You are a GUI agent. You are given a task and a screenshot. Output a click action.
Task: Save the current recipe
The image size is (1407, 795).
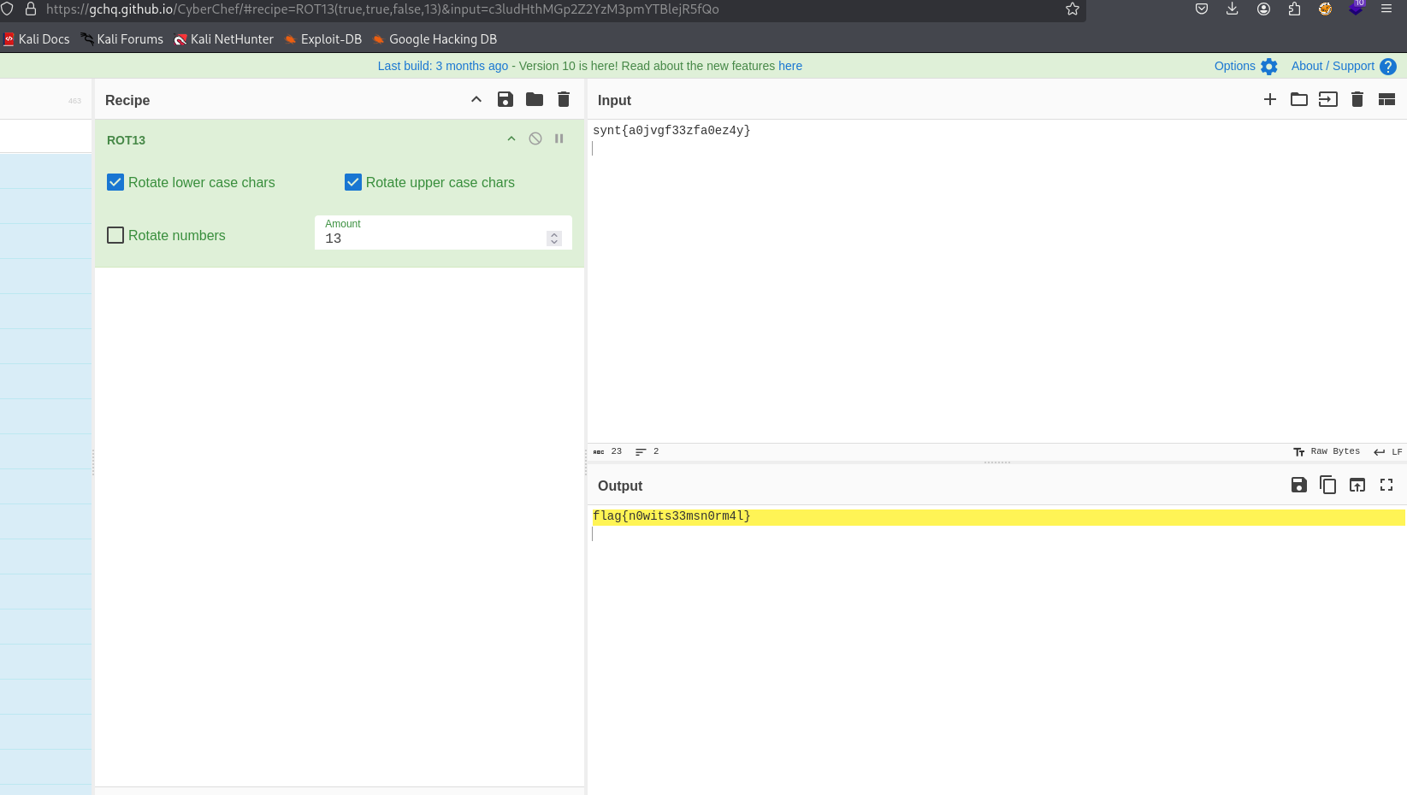coord(505,100)
